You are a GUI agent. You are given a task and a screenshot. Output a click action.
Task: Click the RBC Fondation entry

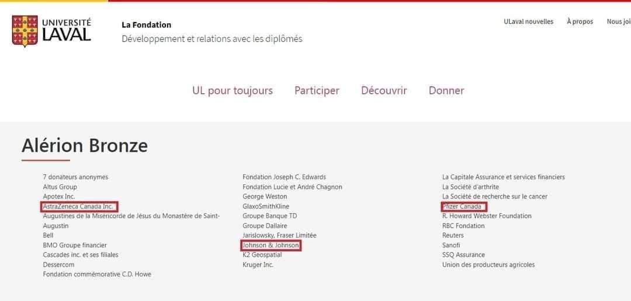click(463, 226)
